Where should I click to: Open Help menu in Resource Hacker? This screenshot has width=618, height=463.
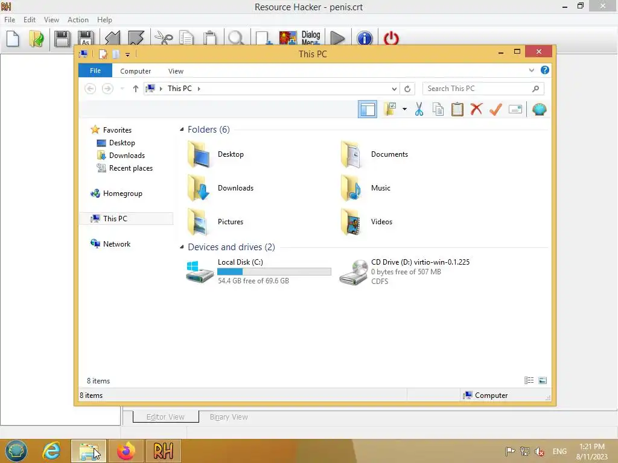104,20
